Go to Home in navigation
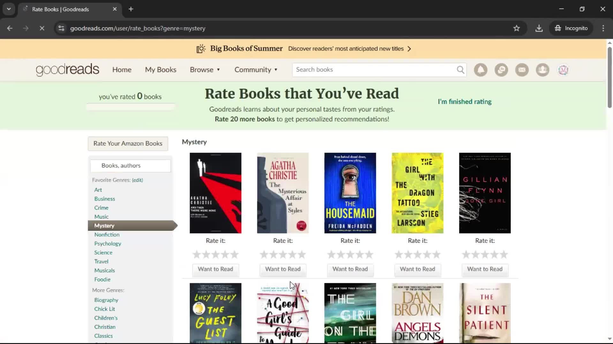613x344 pixels. pos(122,70)
